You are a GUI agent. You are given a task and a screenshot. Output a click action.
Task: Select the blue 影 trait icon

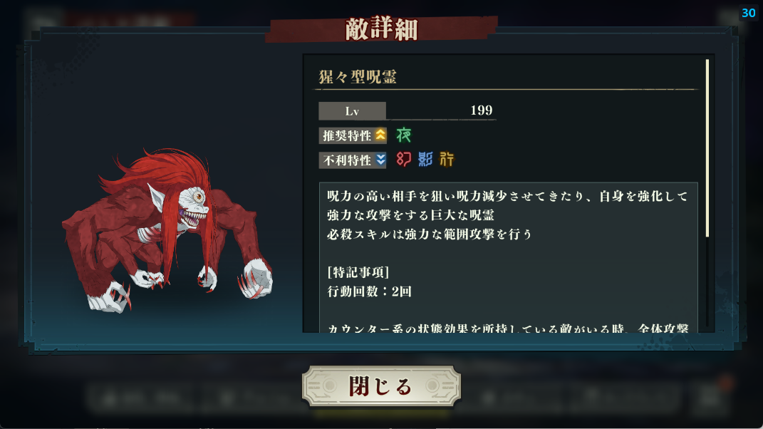point(425,159)
